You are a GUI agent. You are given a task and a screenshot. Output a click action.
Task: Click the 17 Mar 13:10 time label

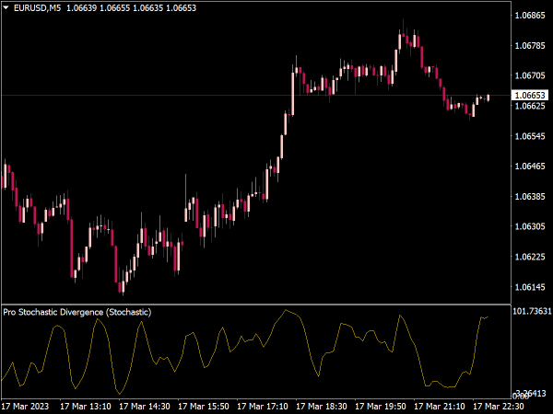(x=86, y=407)
